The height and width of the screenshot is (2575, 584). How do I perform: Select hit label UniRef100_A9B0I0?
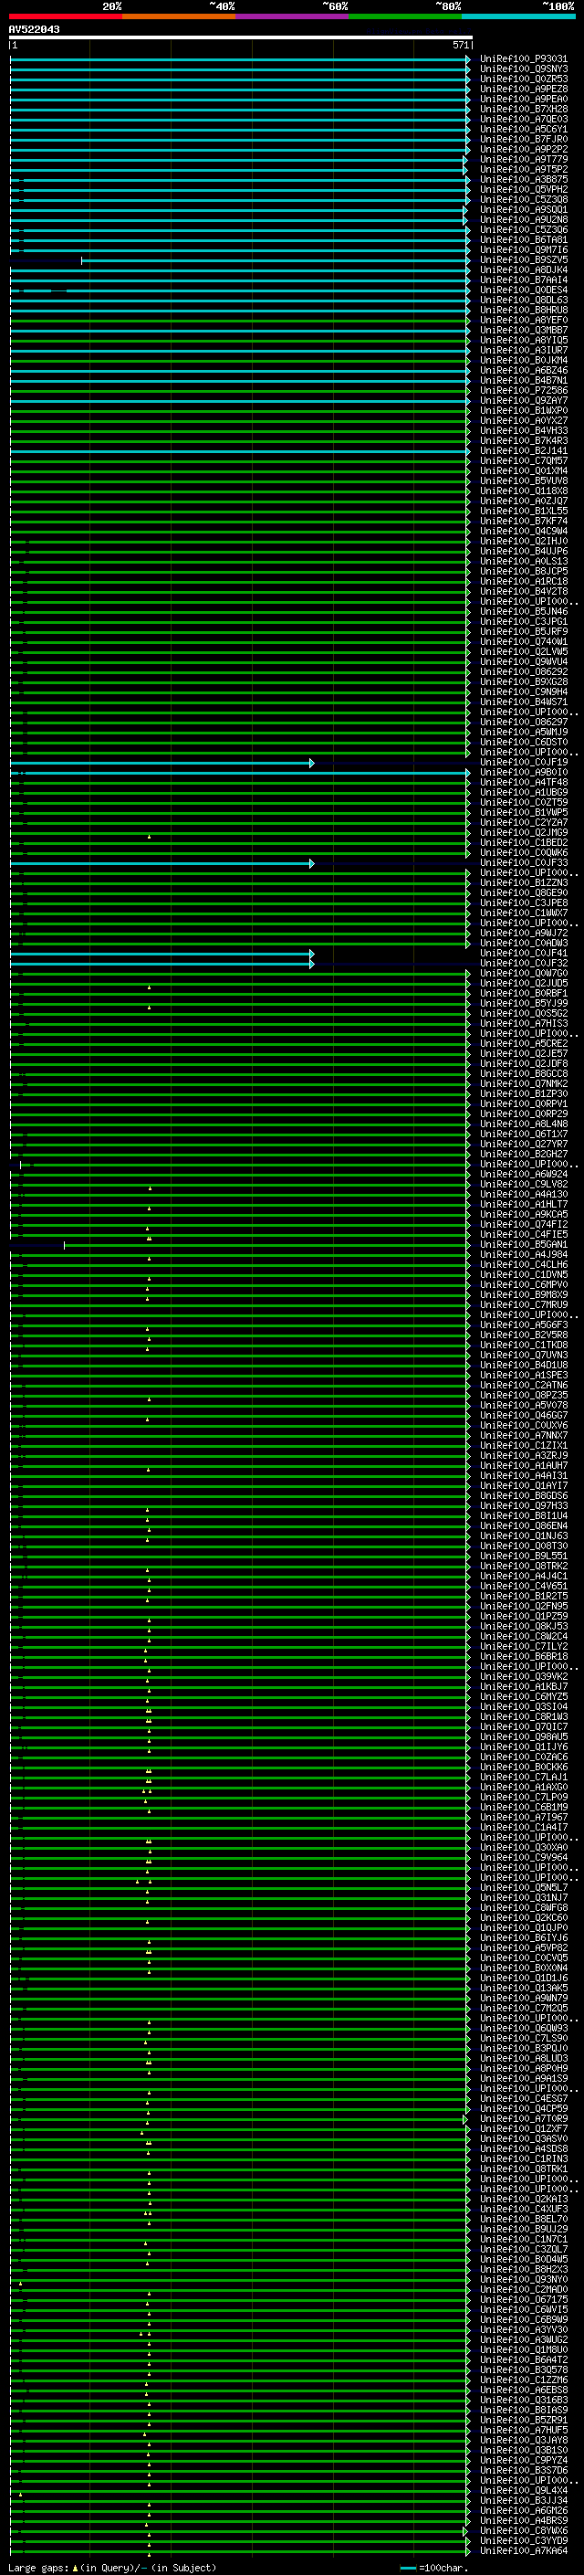click(x=524, y=773)
